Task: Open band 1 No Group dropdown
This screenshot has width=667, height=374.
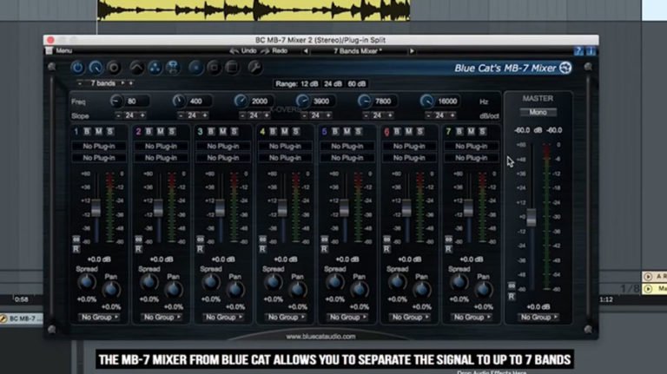Action: (100, 318)
